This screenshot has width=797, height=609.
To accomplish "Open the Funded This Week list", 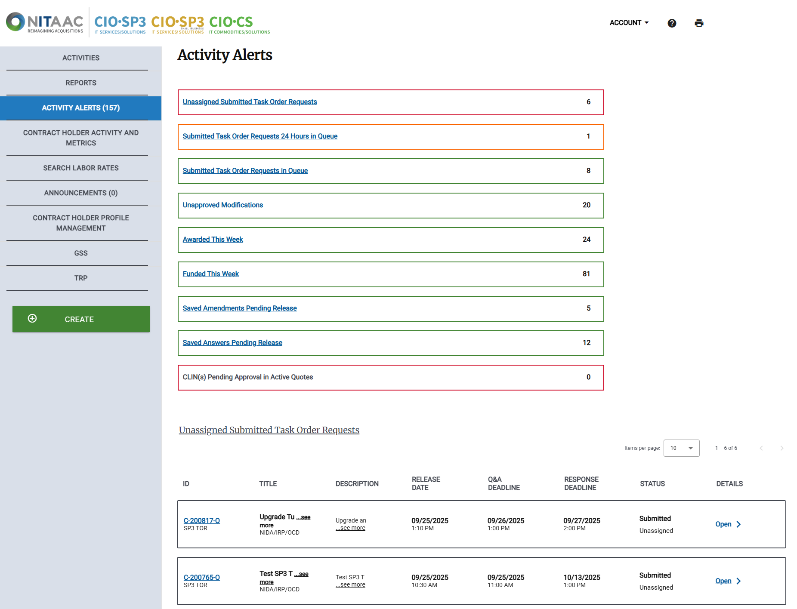I will pos(210,274).
